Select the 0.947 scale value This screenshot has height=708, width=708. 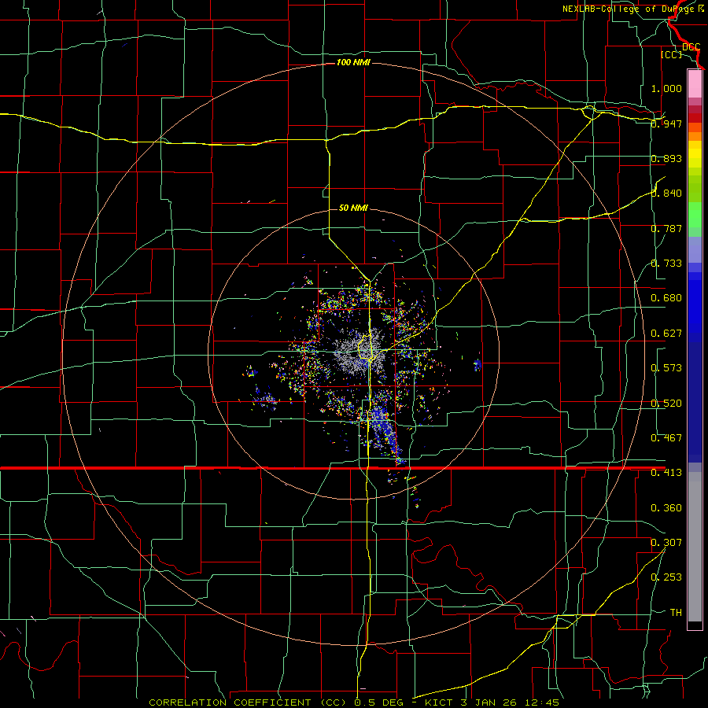[666, 124]
